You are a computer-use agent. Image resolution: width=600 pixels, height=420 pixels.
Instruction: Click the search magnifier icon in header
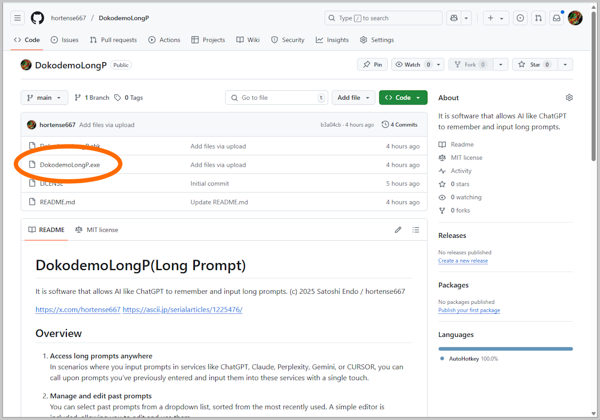[332, 18]
